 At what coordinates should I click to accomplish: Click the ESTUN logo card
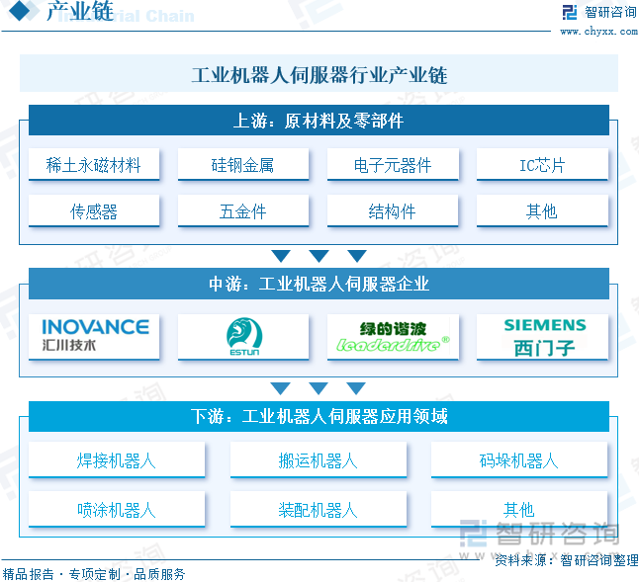[243, 336]
